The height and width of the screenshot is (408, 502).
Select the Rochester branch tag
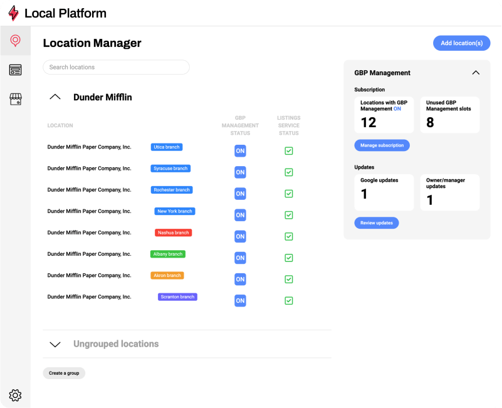172,190
